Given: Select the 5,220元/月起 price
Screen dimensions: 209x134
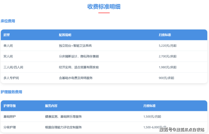Looking at the screenshot, I should coord(167,46).
